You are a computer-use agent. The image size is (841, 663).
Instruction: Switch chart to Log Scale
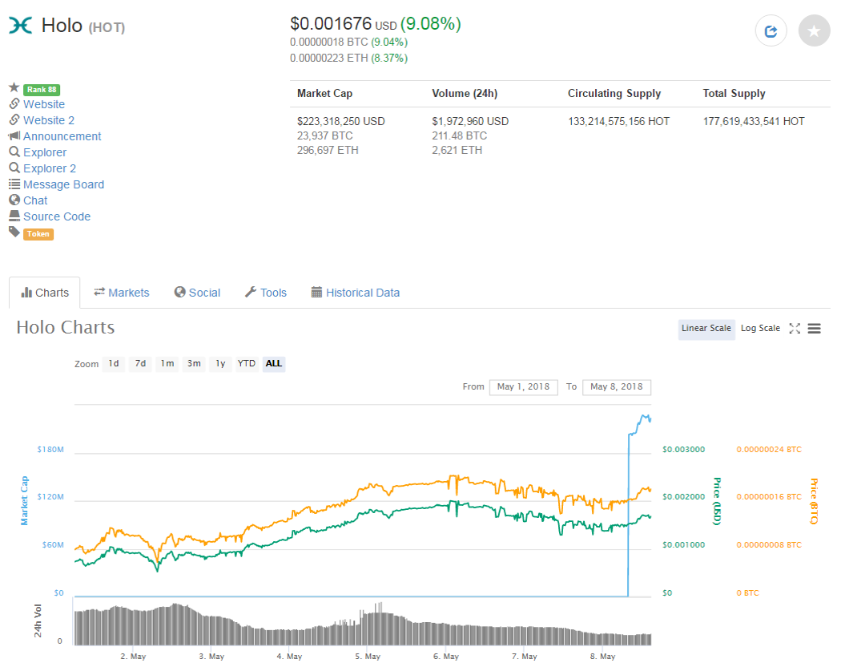click(760, 328)
